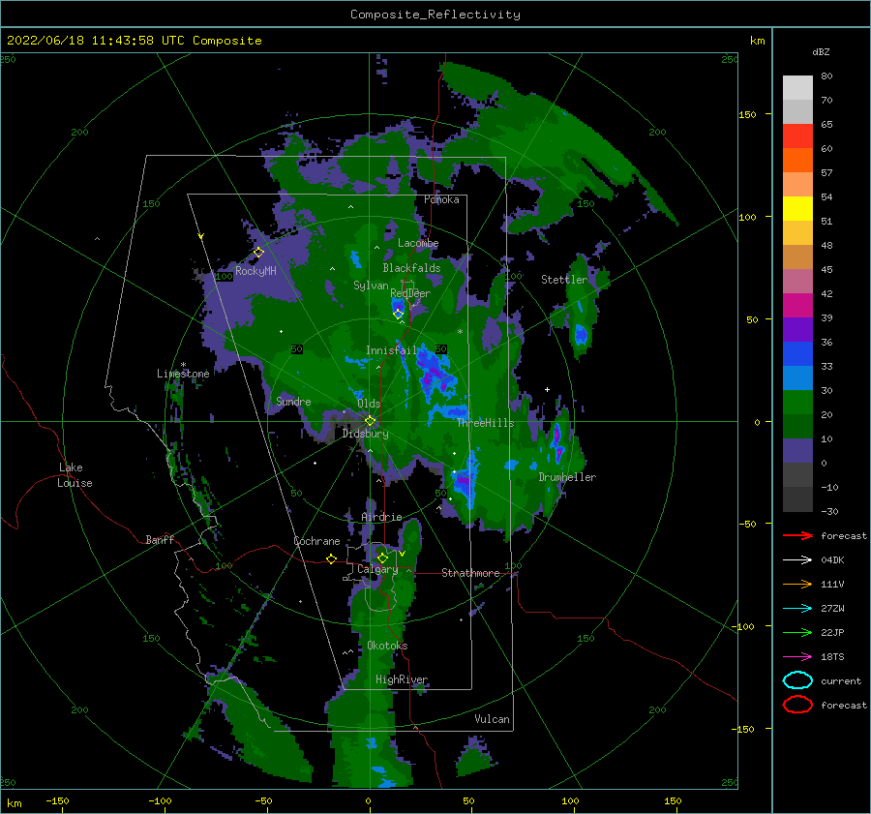Image resolution: width=871 pixels, height=814 pixels.
Task: Click the yellow diamond marker at Red Deer
Action: click(x=398, y=314)
